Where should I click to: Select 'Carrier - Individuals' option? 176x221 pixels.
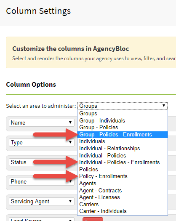click(x=123, y=211)
